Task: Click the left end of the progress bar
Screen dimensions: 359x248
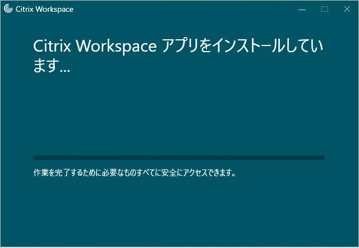Action: point(37,158)
